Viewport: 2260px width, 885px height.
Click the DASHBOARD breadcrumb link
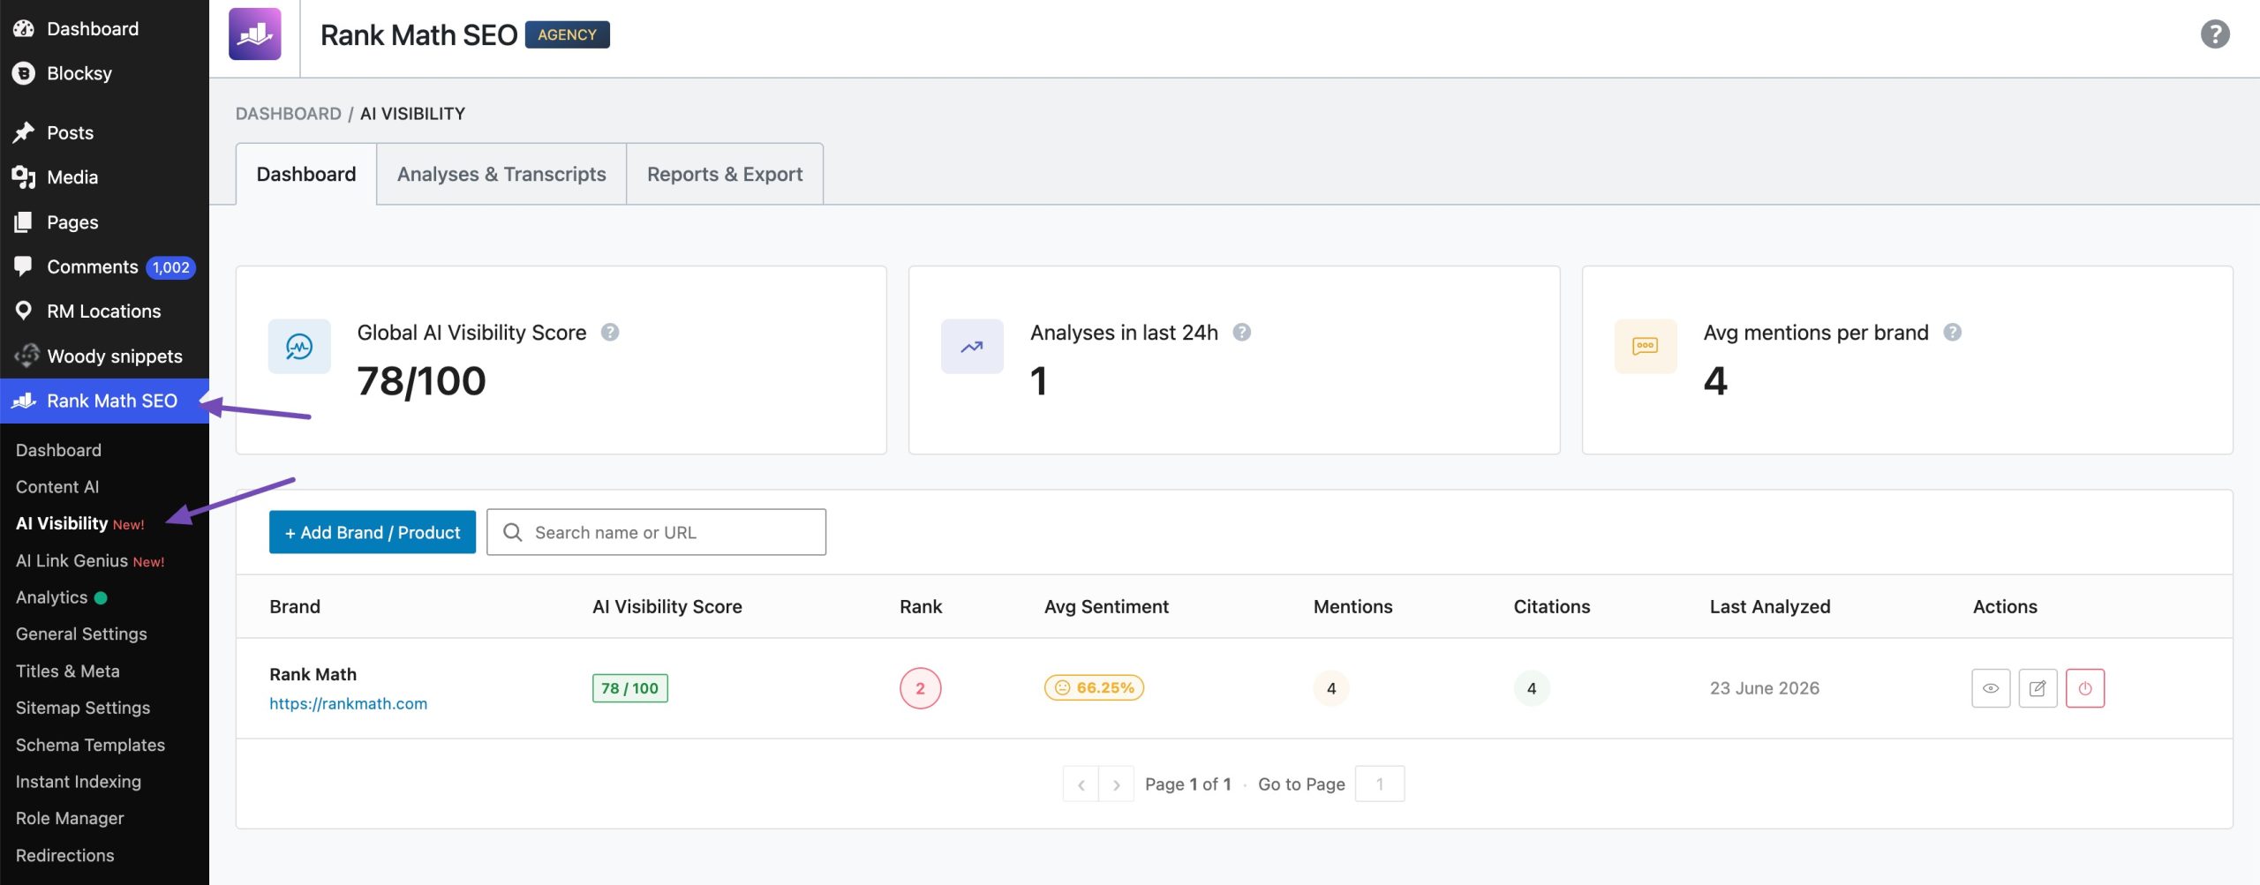[x=288, y=114]
